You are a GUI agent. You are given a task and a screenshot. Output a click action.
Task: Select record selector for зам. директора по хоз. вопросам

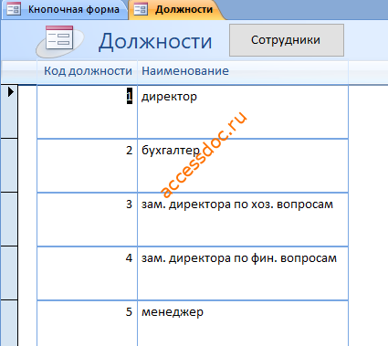click(x=9, y=219)
